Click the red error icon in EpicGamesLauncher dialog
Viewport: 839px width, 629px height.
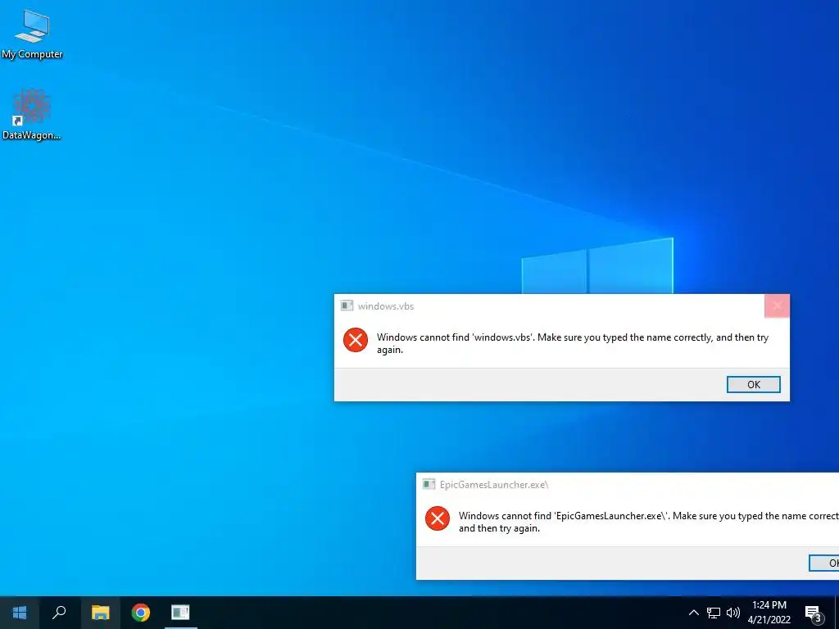coord(438,518)
